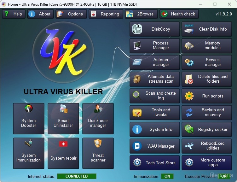Open the System Booster gauge icon
The width and height of the screenshot is (237, 182).
[x=29, y=109]
